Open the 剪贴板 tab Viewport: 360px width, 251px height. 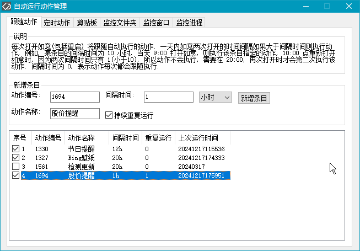[x=87, y=23]
